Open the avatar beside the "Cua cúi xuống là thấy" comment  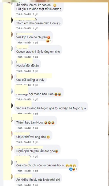(x=12, y=77)
